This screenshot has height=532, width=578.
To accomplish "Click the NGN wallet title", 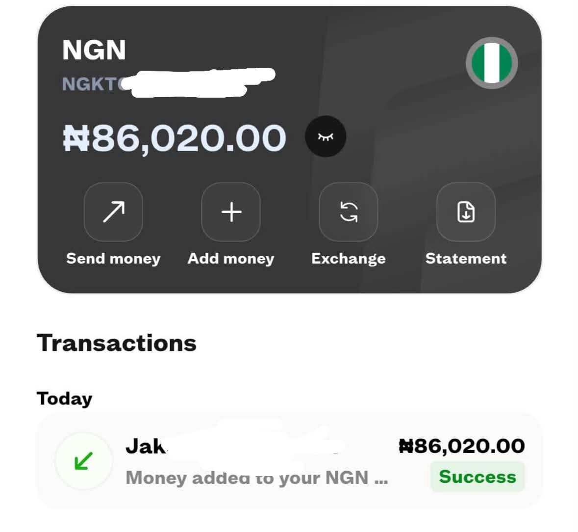I will click(94, 50).
